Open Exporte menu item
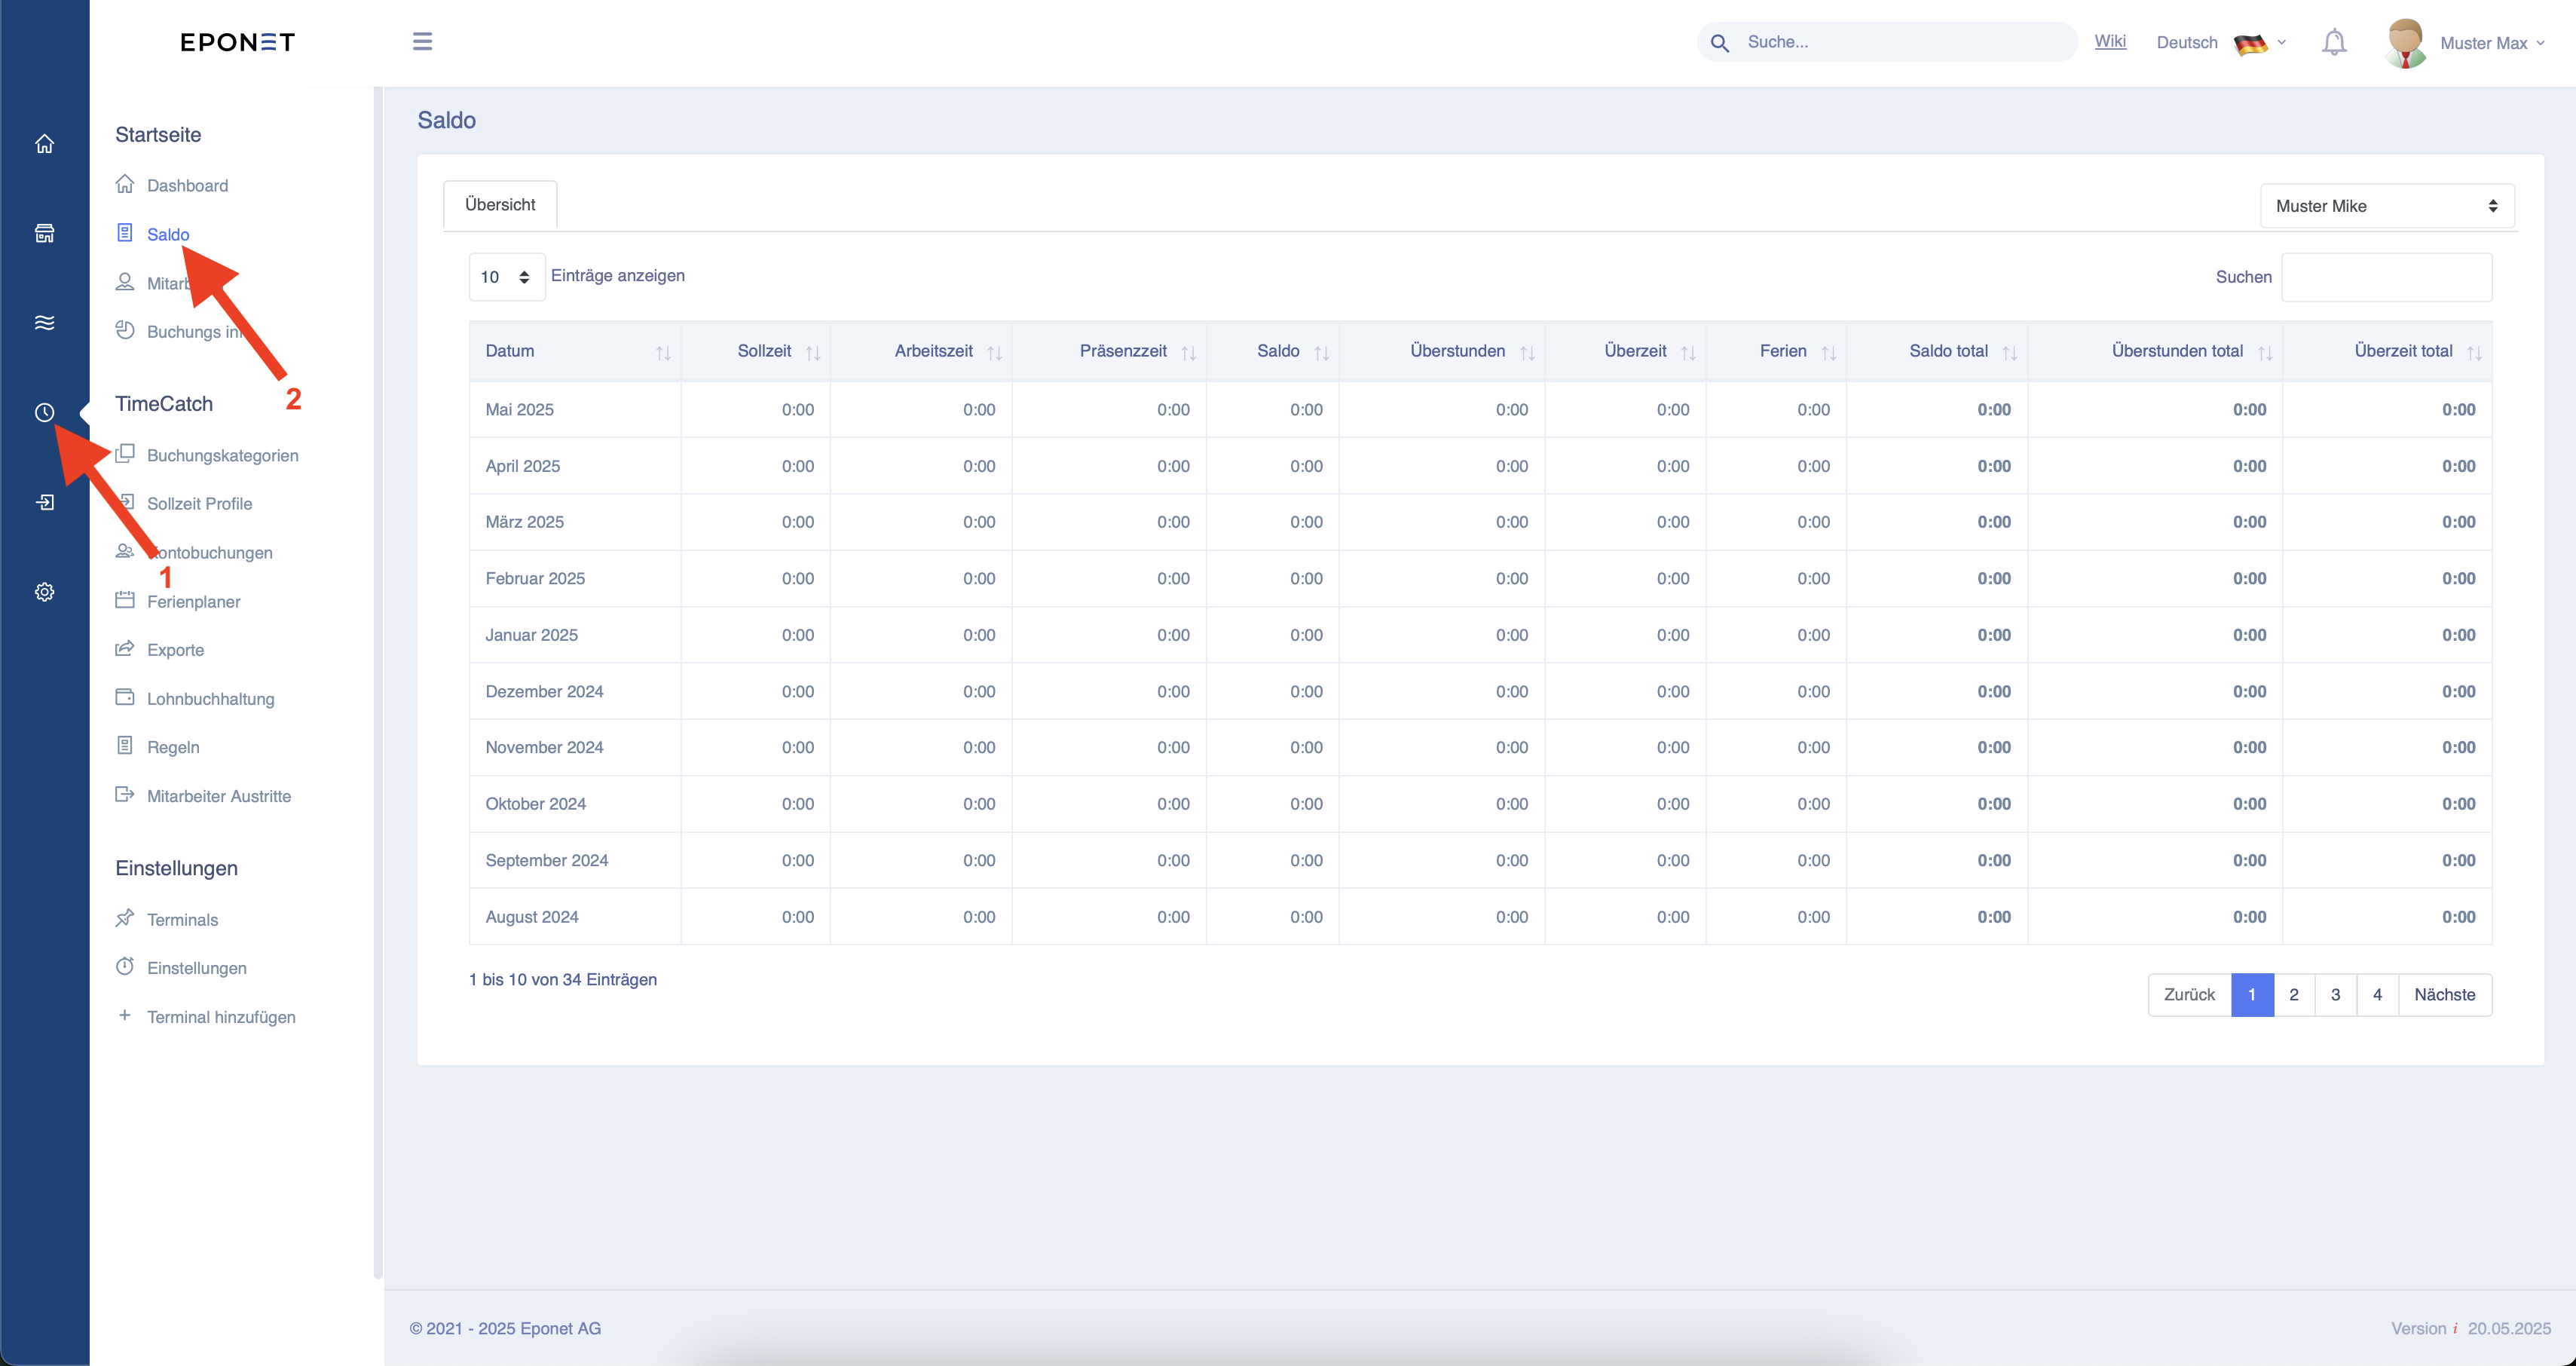 pos(175,650)
